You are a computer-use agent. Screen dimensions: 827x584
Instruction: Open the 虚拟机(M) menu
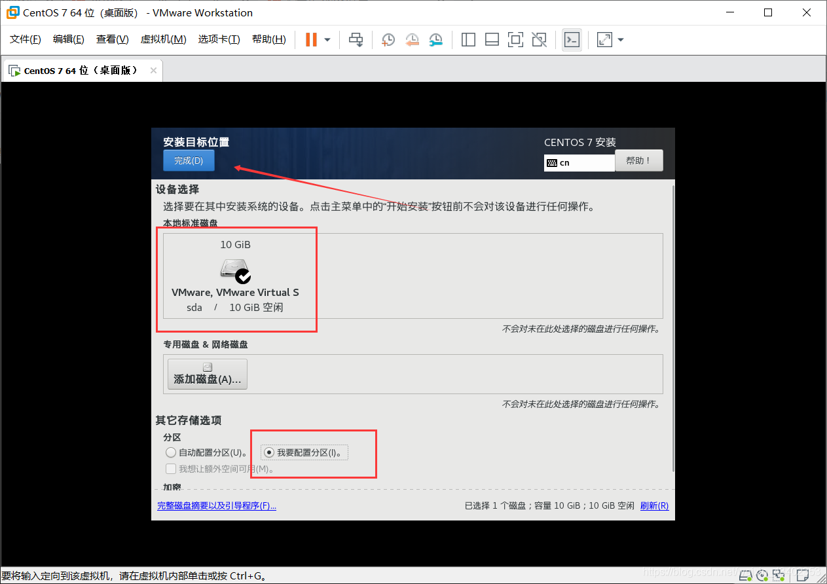163,39
